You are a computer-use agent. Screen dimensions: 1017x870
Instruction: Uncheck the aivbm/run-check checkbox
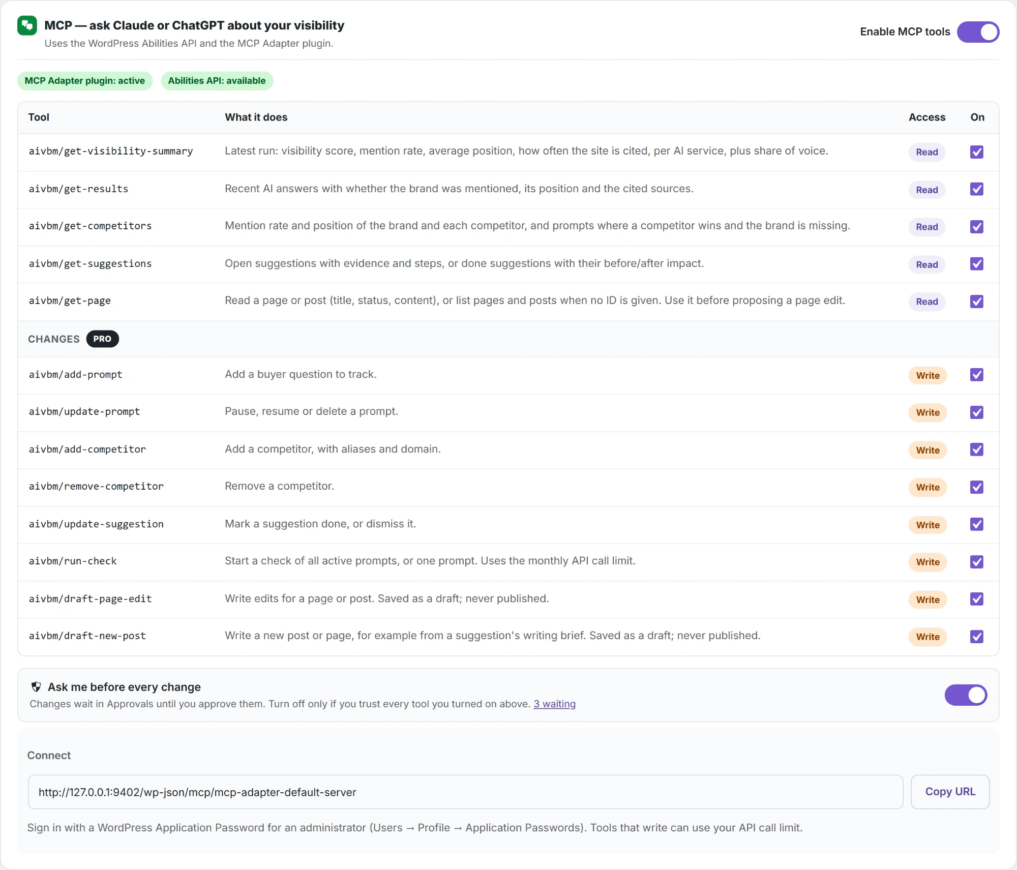977,562
